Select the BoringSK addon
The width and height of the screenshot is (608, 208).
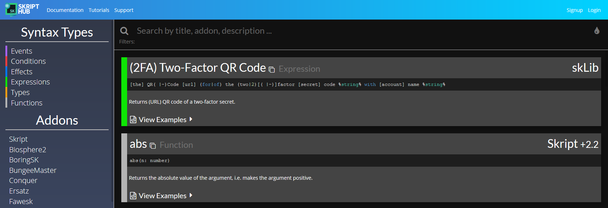(24, 160)
